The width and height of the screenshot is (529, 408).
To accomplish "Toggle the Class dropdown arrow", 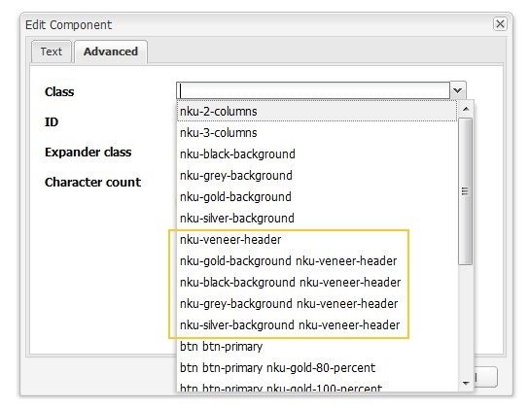I will (457, 90).
